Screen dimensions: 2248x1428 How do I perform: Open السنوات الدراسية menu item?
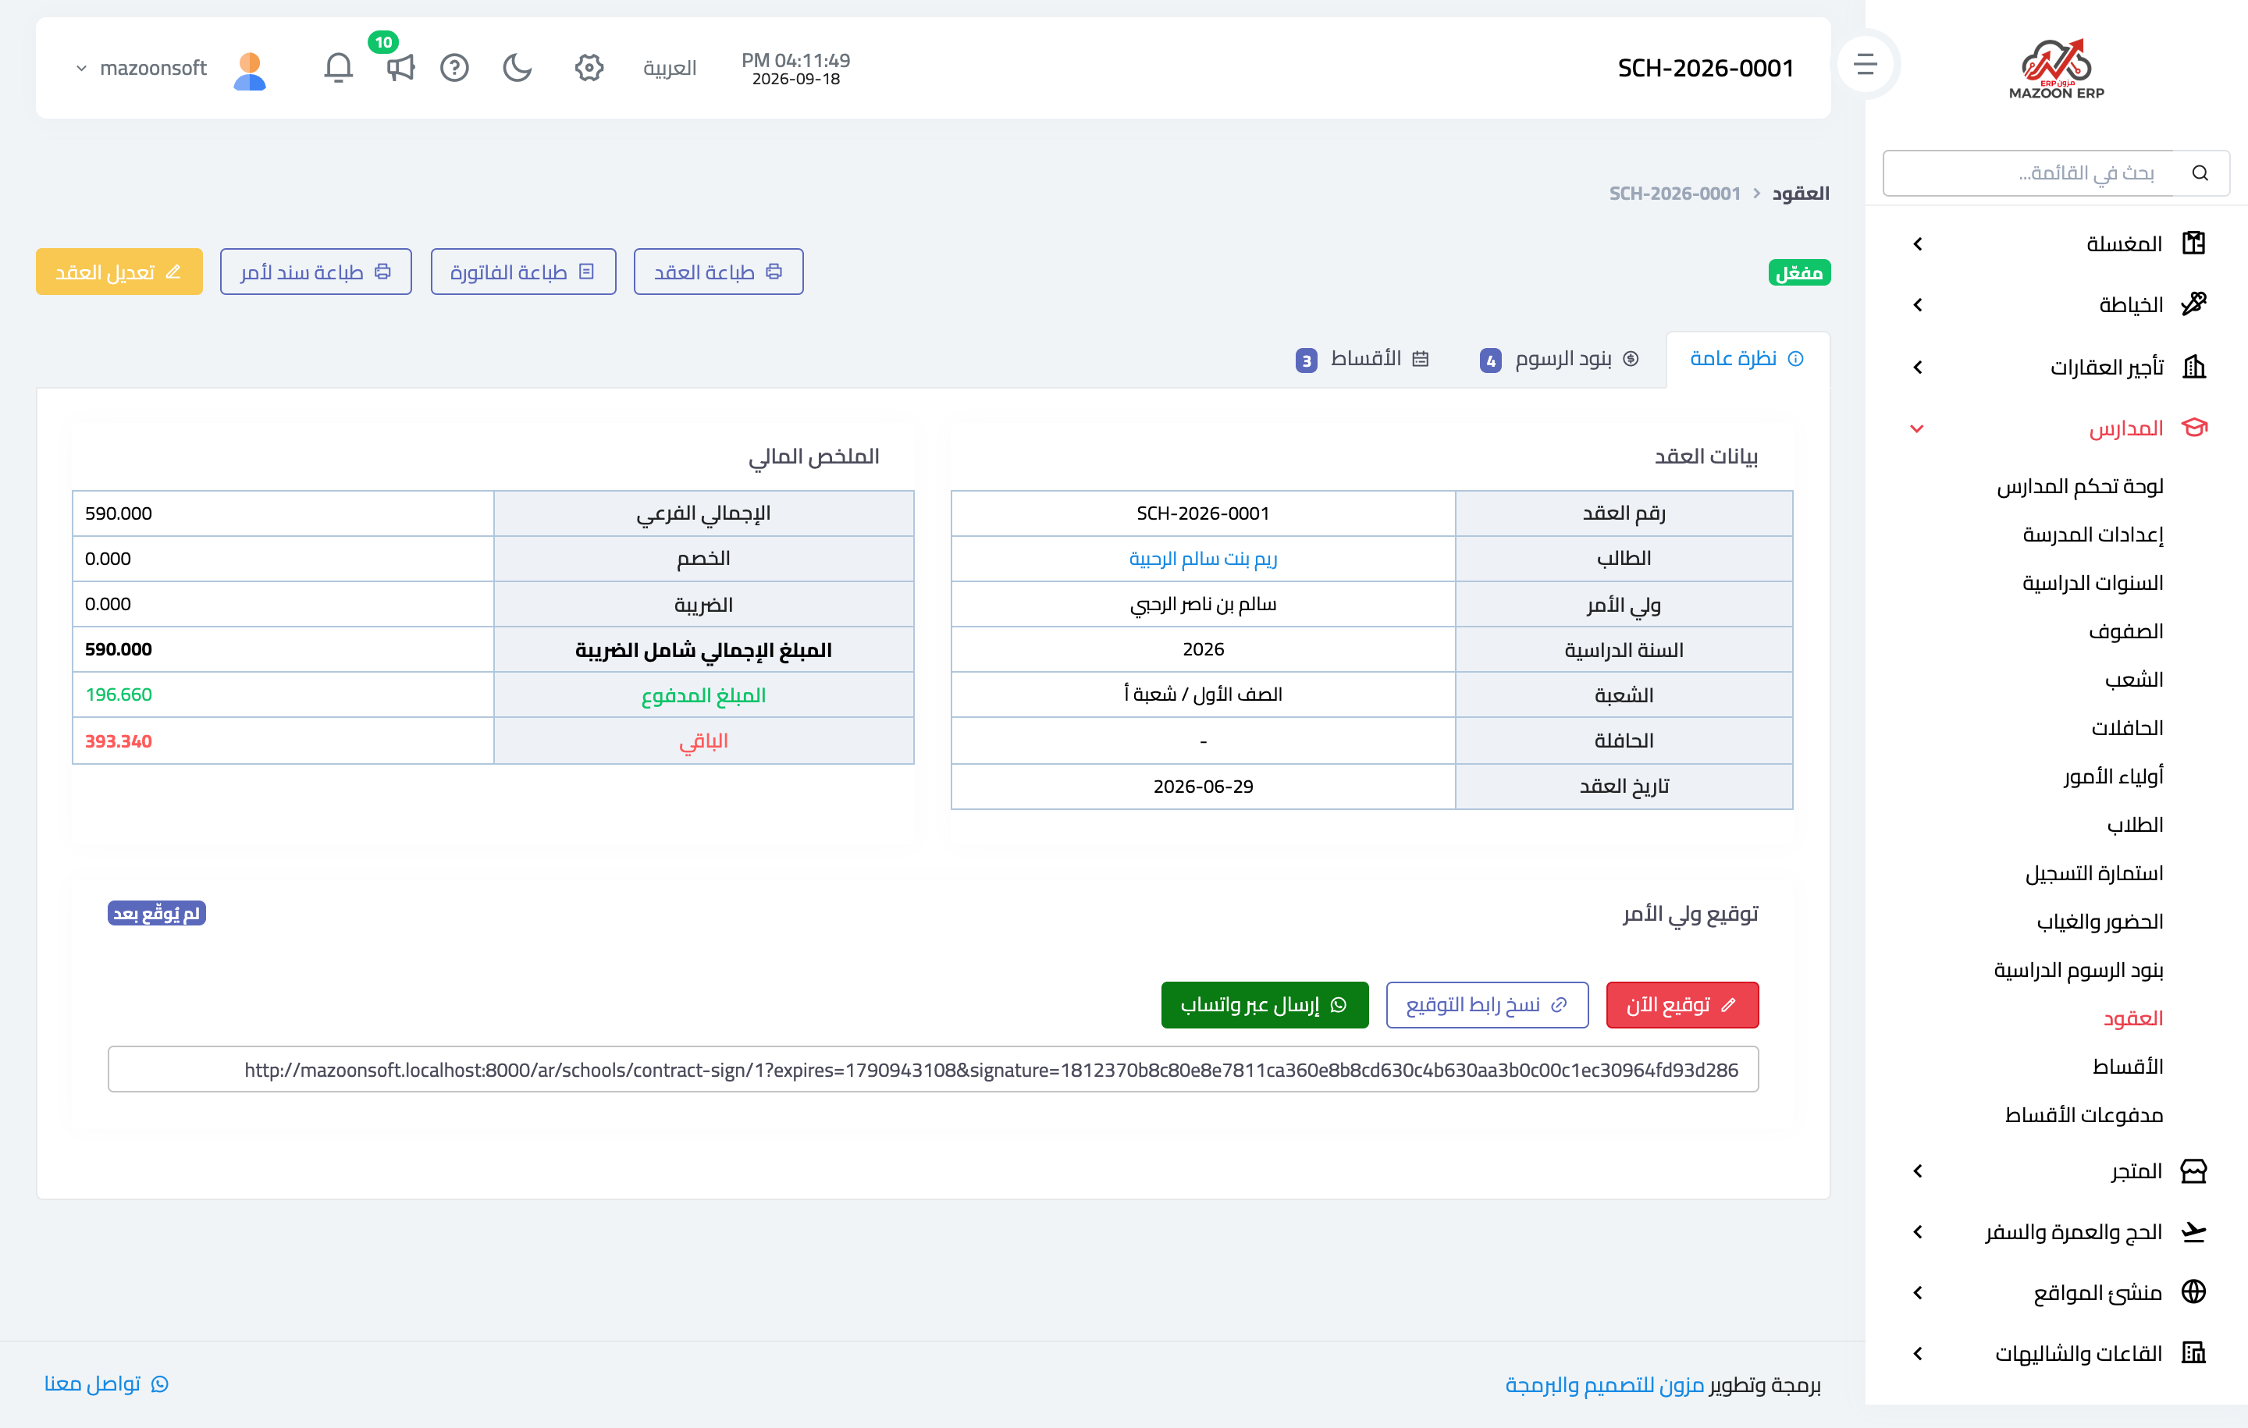tap(2092, 582)
